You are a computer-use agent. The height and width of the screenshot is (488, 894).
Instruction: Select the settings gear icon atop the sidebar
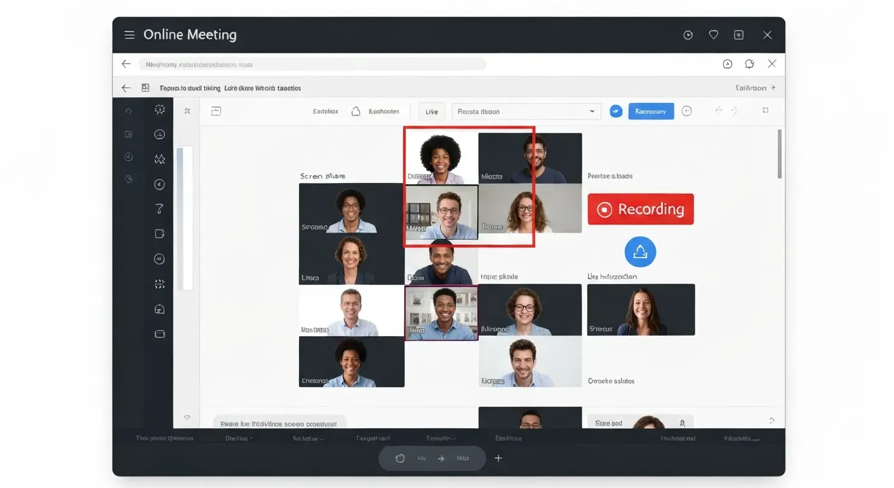(159, 109)
